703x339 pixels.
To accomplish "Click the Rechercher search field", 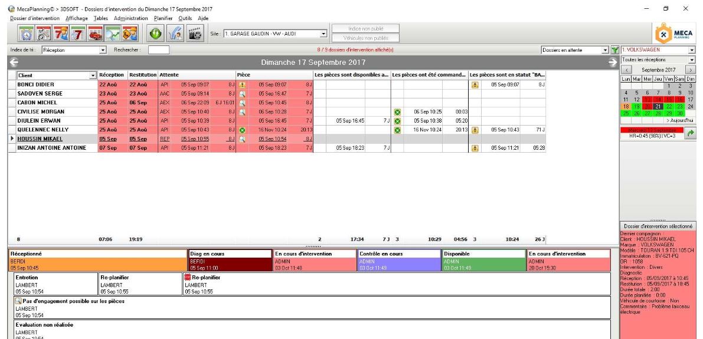I will point(158,51).
